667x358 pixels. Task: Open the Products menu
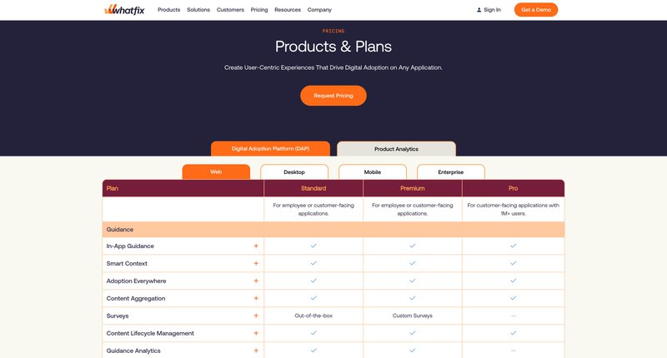[169, 10]
